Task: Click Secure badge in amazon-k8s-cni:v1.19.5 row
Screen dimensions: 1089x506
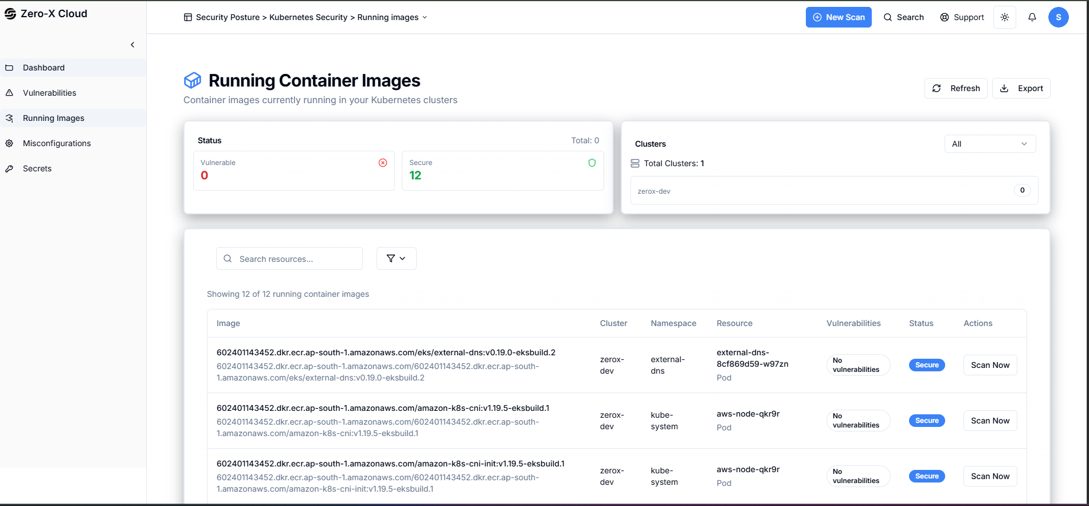Action: pos(927,421)
